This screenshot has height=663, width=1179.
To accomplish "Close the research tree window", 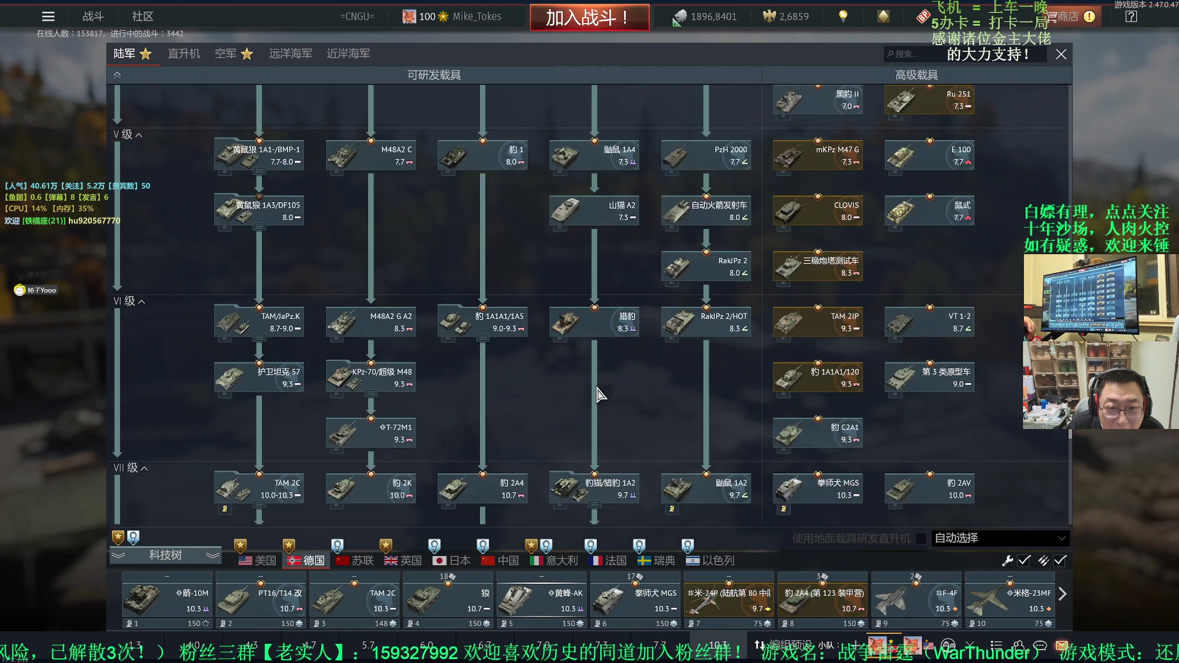I will coord(1061,54).
